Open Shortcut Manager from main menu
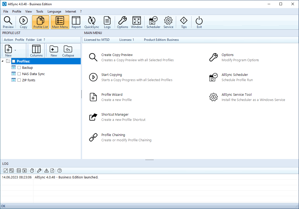The image size is (299, 209). click(115, 115)
